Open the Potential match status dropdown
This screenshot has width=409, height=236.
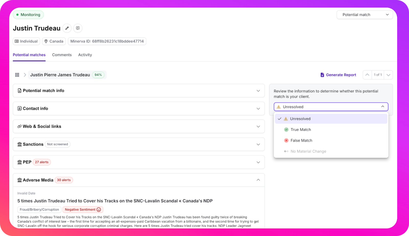pyautogui.click(x=365, y=15)
